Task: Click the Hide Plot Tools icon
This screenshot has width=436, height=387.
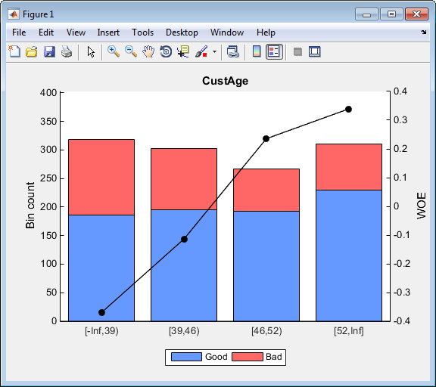Action: [x=297, y=51]
